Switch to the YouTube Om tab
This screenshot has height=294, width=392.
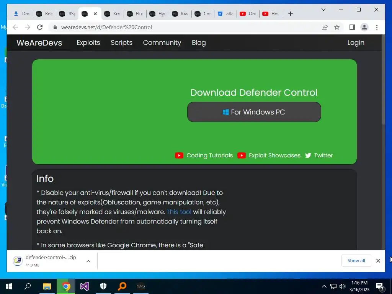click(248, 14)
